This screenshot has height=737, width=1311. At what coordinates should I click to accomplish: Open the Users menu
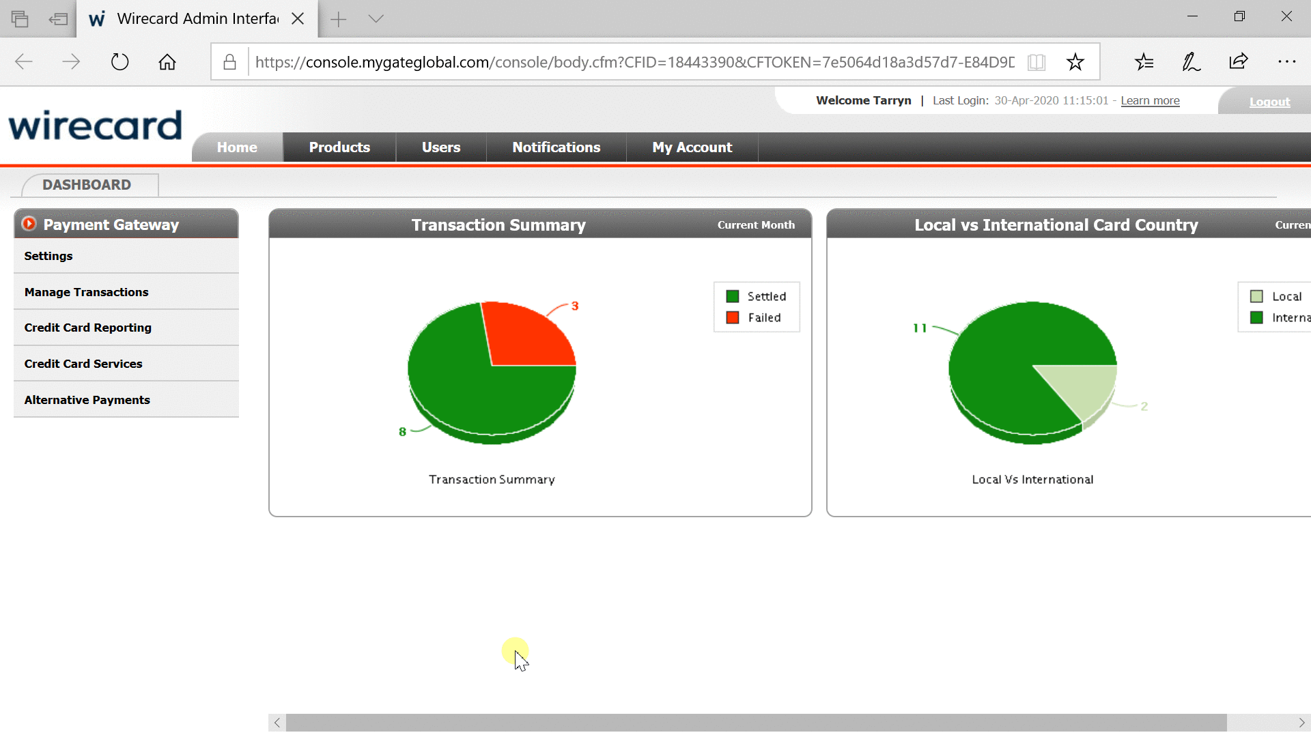click(x=441, y=147)
